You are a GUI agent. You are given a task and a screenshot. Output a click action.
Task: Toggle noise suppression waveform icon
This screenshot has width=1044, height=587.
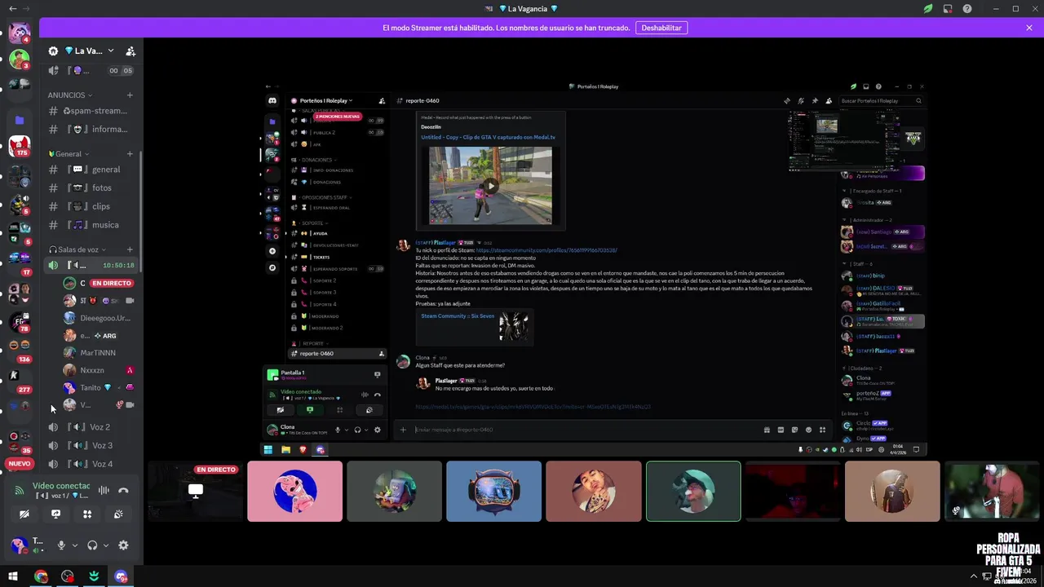104,490
